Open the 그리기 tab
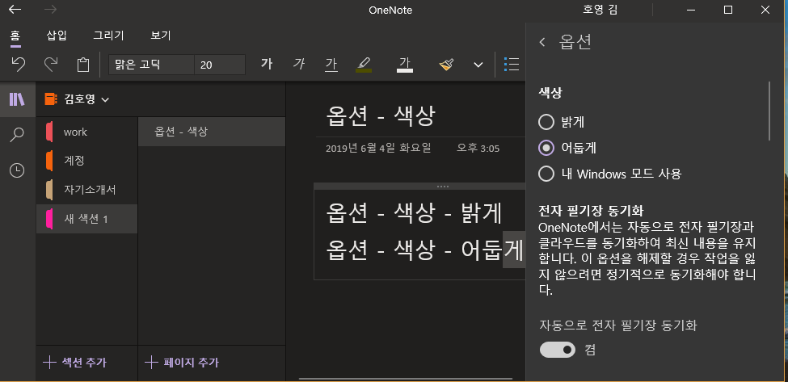Image resolution: width=788 pixels, height=382 pixels. [x=108, y=36]
